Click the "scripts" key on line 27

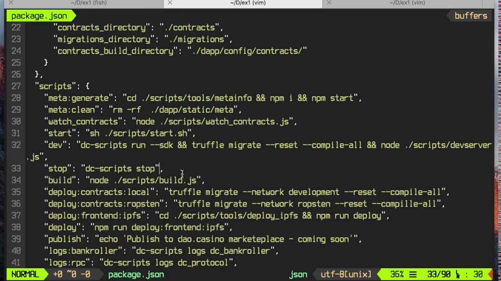(x=56, y=86)
